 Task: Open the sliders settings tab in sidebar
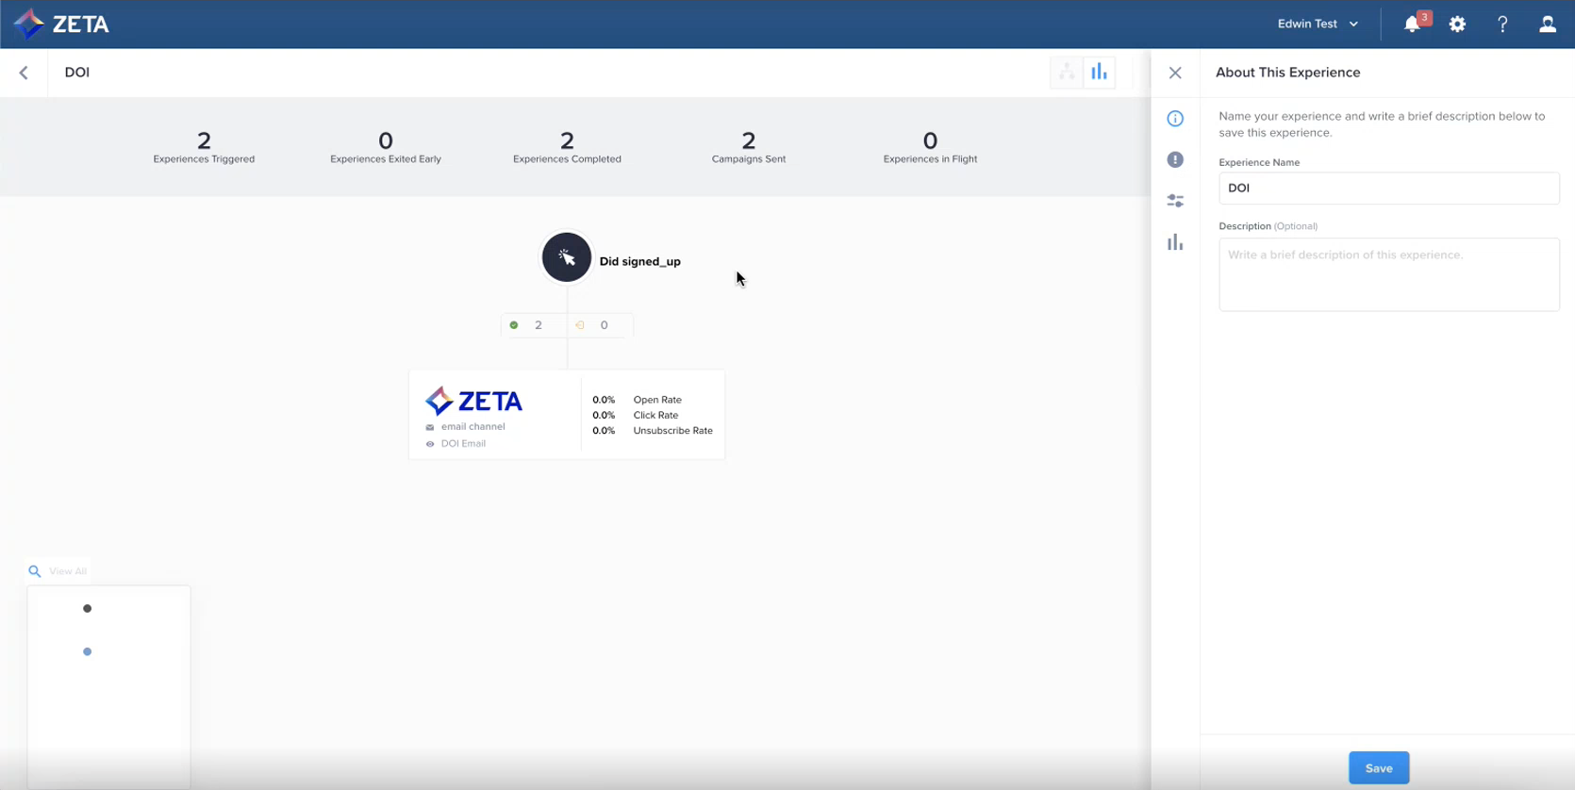tap(1175, 201)
